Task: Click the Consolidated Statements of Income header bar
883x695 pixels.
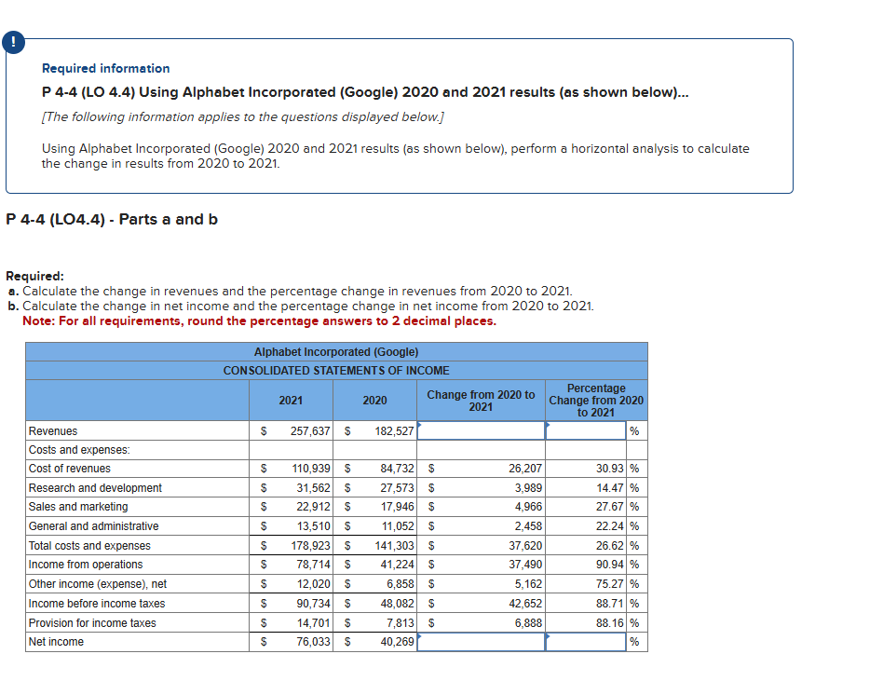Action: [x=336, y=370]
